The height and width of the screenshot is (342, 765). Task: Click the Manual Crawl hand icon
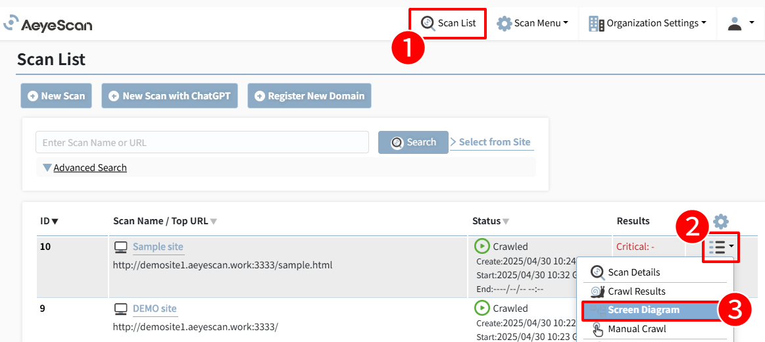click(598, 330)
